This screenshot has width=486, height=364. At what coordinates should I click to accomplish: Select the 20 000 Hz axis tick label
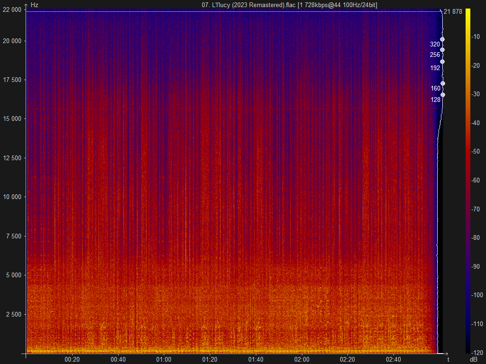pyautogui.click(x=12, y=41)
